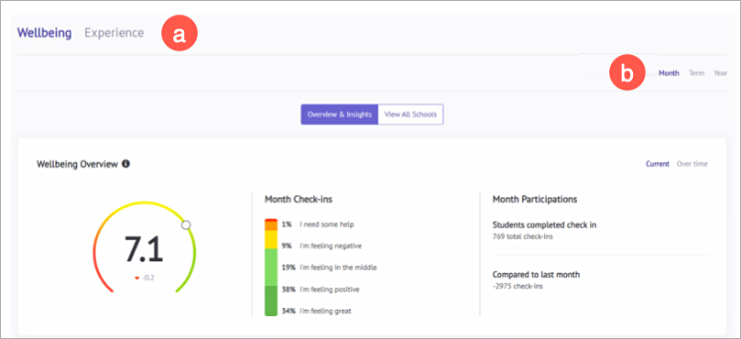Click "Compared to last month" text
The width and height of the screenshot is (741, 339).
coord(536,275)
